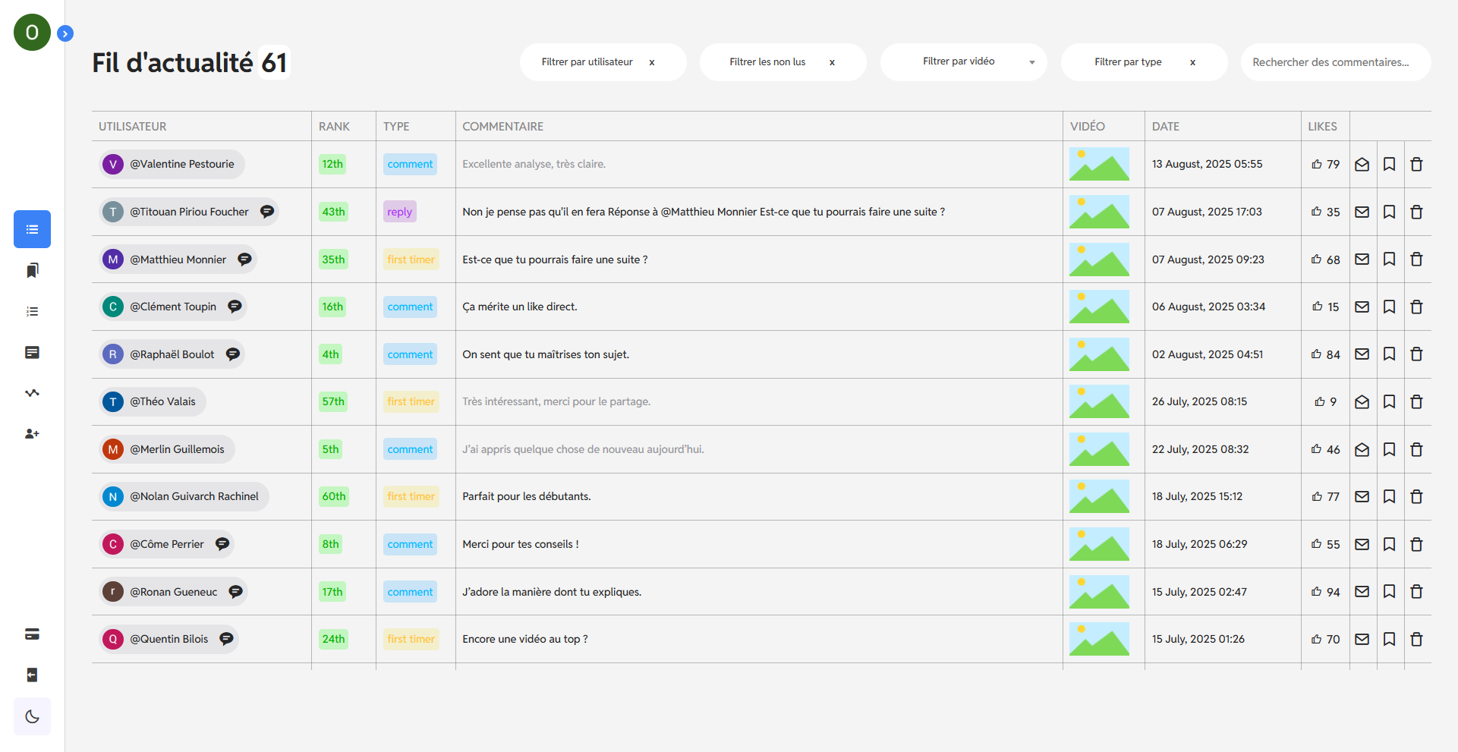The height and width of the screenshot is (752, 1458).
Task: Delete Quentin Bilois's comment
Action: tap(1416, 639)
